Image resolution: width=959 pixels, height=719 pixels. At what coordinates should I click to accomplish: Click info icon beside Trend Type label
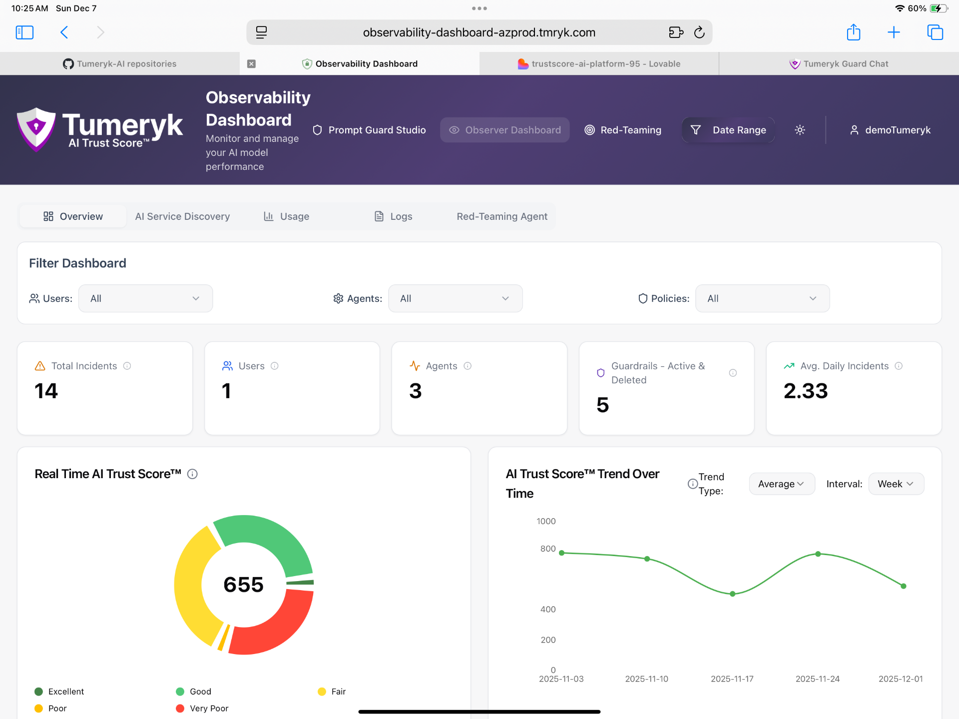[x=692, y=484]
